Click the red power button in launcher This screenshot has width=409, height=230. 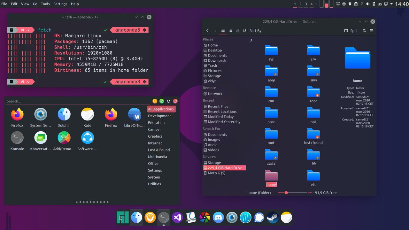(175, 101)
